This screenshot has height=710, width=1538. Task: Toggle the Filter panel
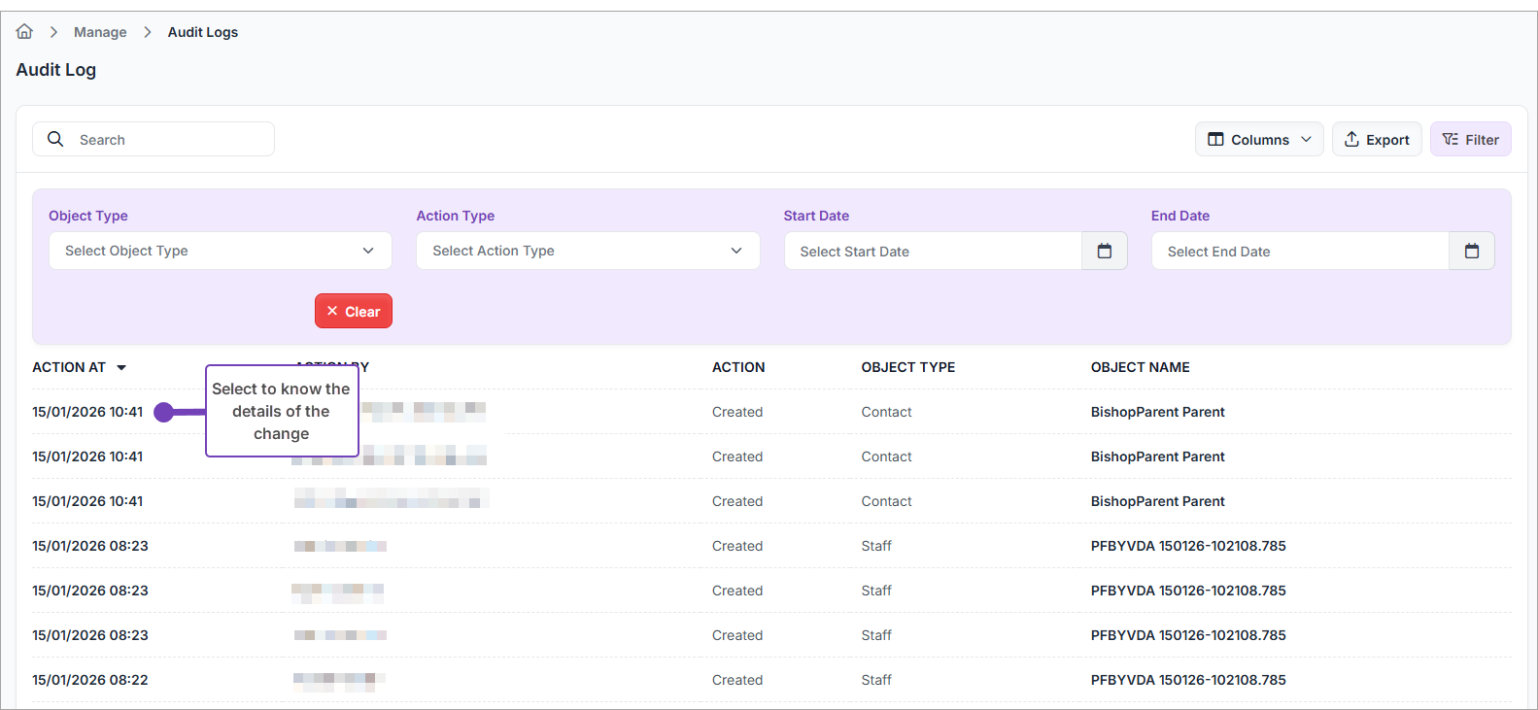[x=1470, y=140]
